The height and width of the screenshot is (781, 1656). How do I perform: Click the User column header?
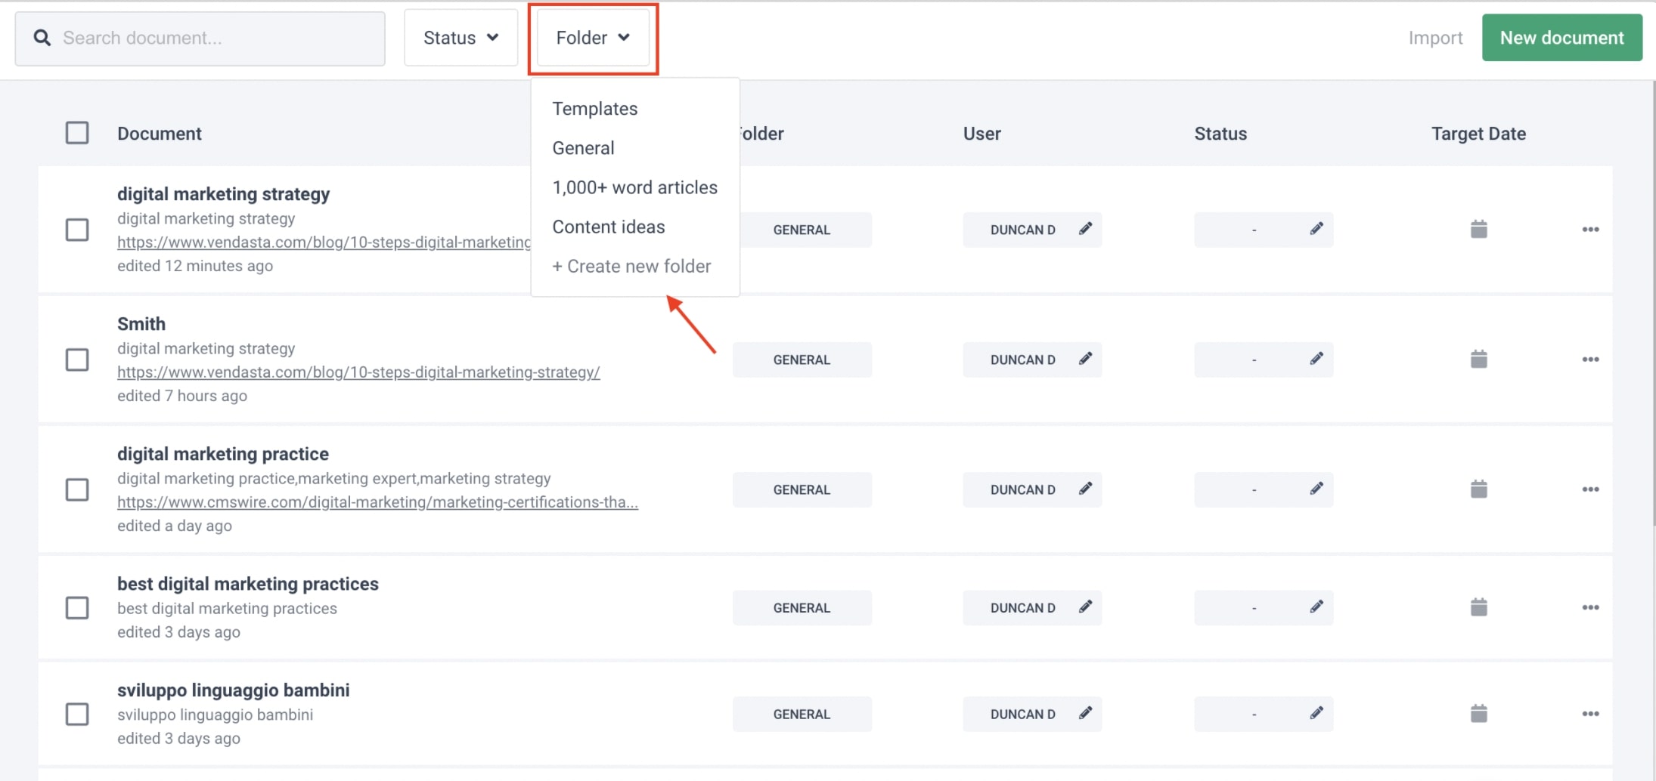point(982,134)
